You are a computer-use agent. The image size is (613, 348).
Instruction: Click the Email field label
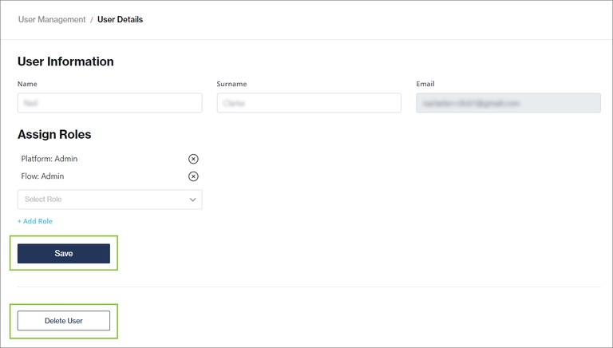click(425, 84)
